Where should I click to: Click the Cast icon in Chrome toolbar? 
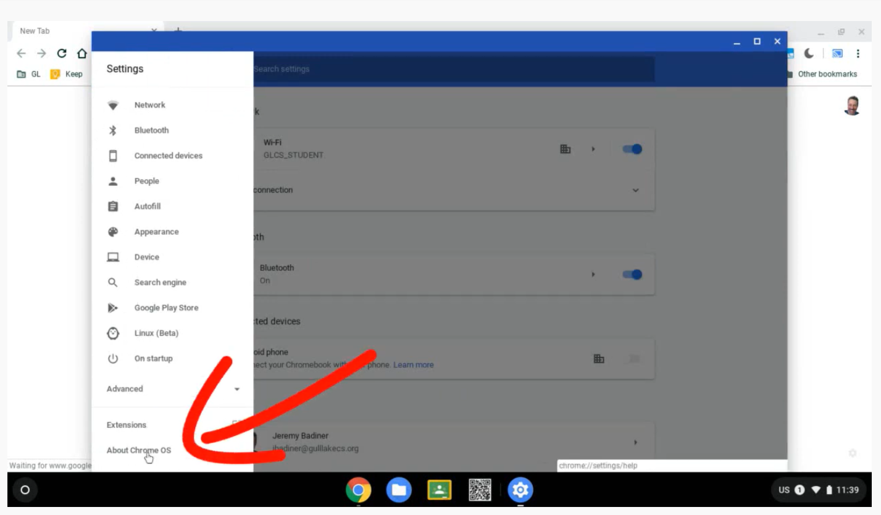click(x=837, y=54)
